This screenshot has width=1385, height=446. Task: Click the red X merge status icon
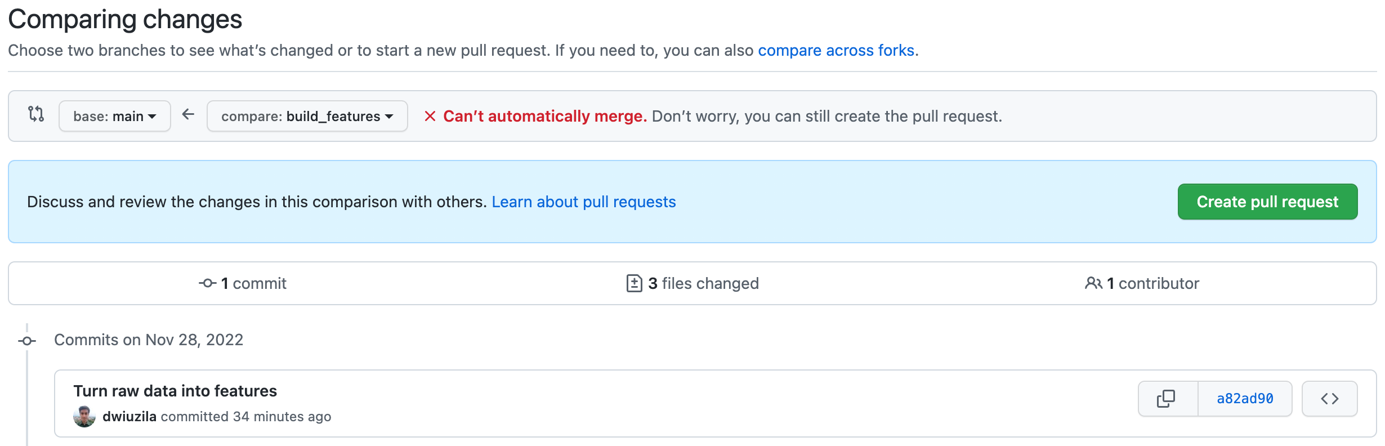pos(430,116)
